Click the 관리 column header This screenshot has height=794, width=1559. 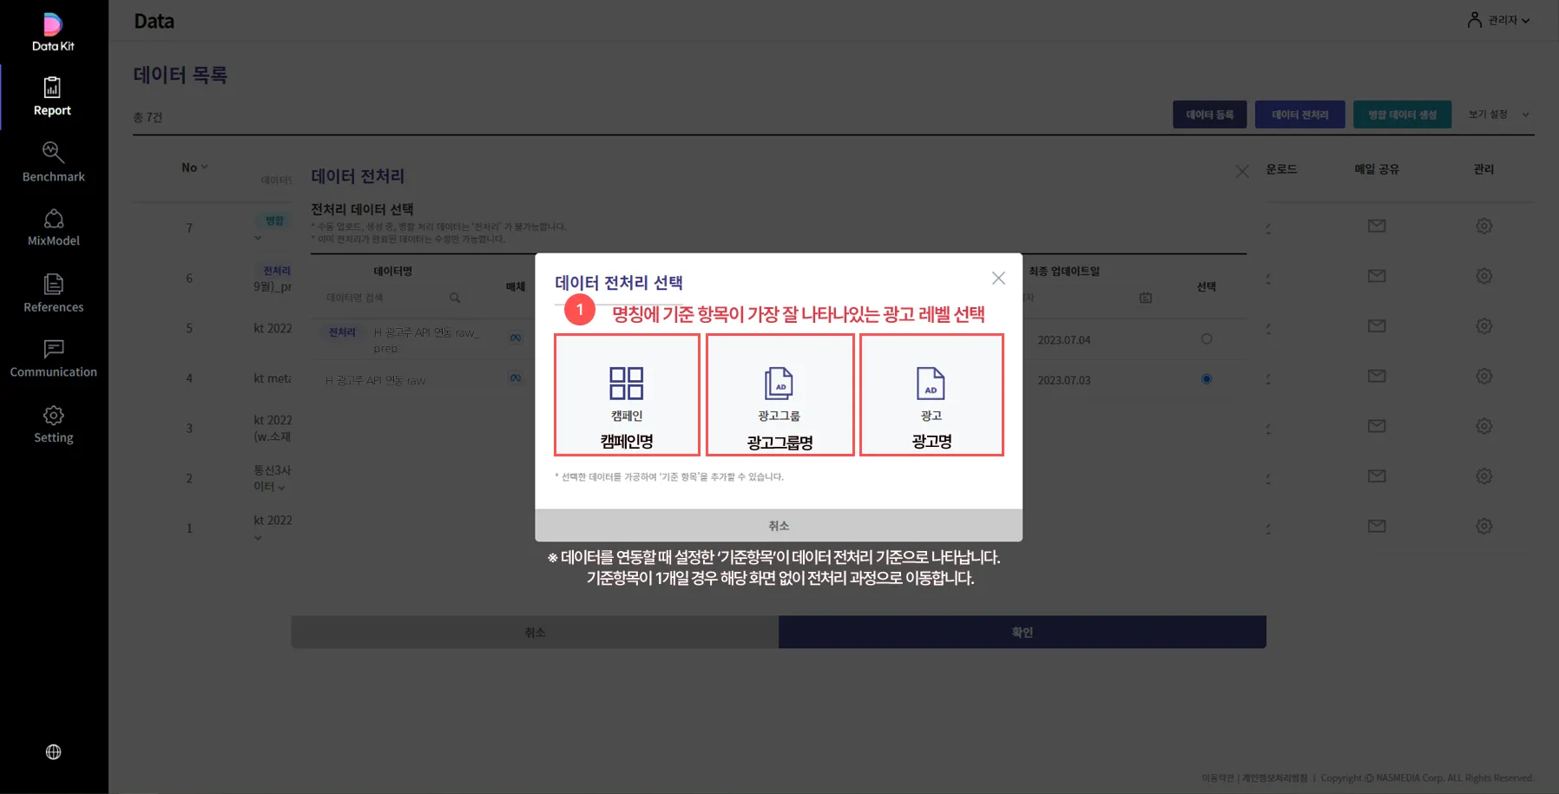[x=1483, y=169]
